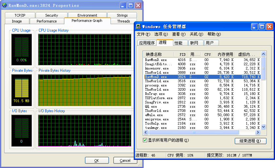Sort processes by 内存使用 column header
Viewport: 275px width, 168px height.
pyautogui.click(x=225, y=54)
